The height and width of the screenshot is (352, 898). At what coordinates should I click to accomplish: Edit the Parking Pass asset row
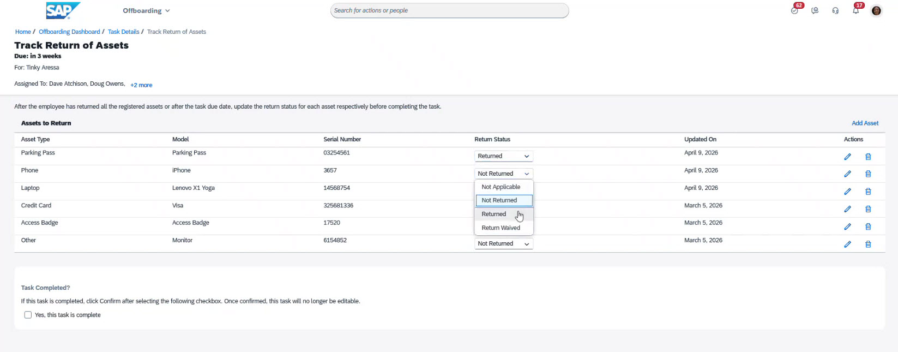click(847, 157)
